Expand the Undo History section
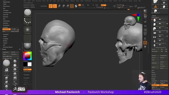The height and width of the screenshot is (95, 169). click(6, 21)
